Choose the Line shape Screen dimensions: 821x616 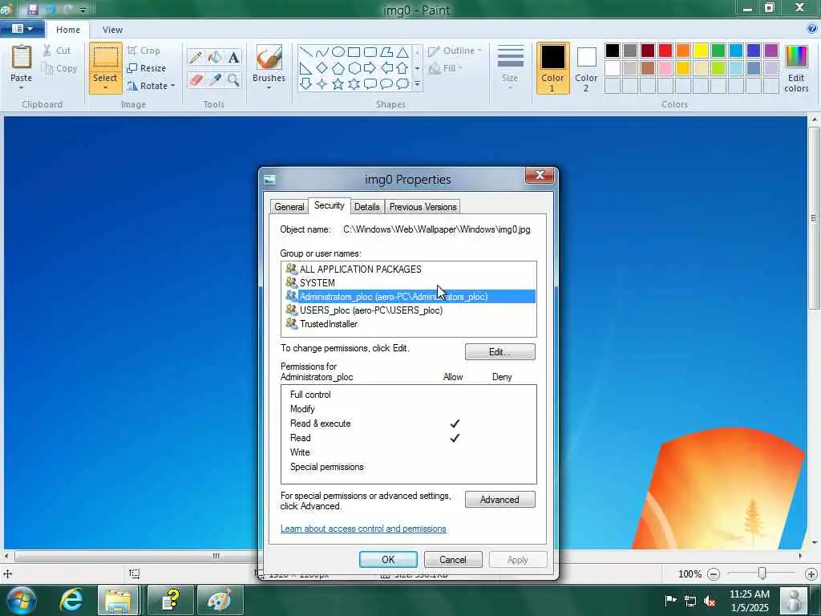[306, 52]
